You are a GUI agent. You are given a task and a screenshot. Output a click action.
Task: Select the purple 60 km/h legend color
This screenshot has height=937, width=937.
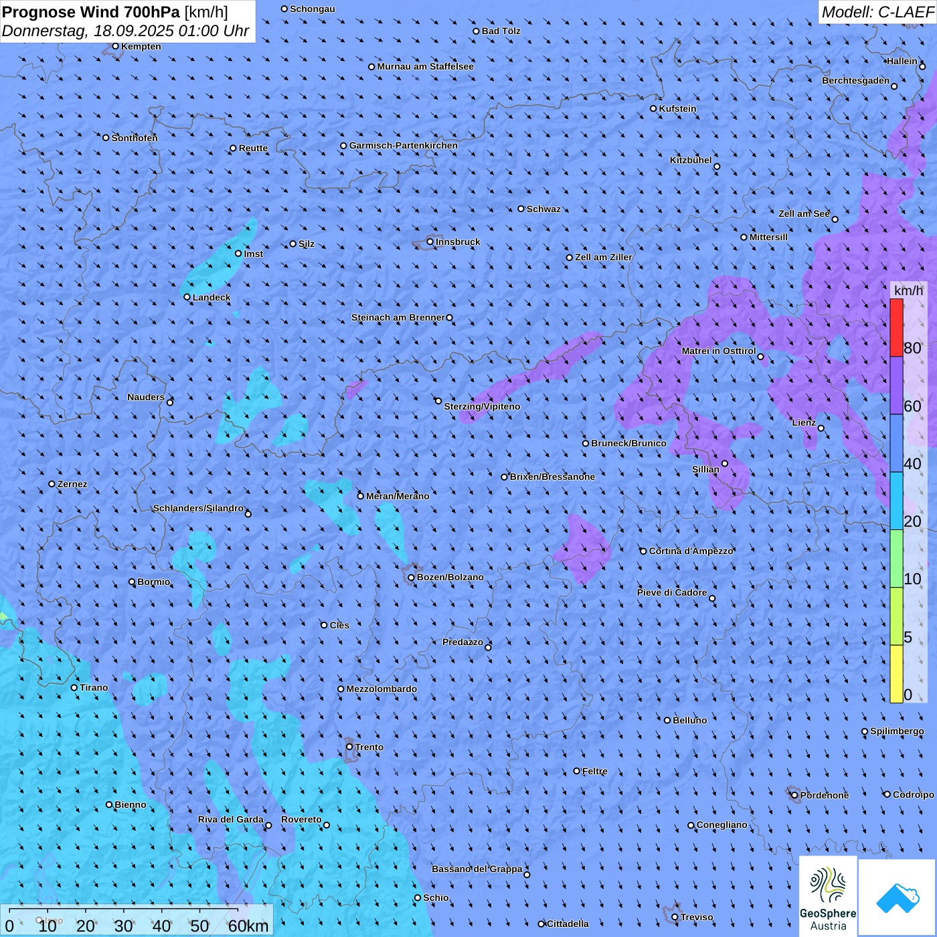coord(896,386)
